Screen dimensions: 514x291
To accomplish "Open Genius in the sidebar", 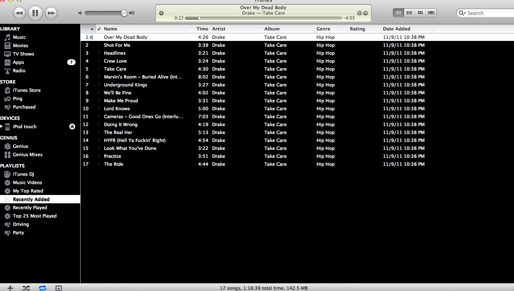I will (x=20, y=146).
